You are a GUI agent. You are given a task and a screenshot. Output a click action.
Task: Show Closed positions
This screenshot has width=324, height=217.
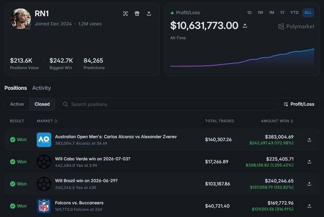point(42,104)
